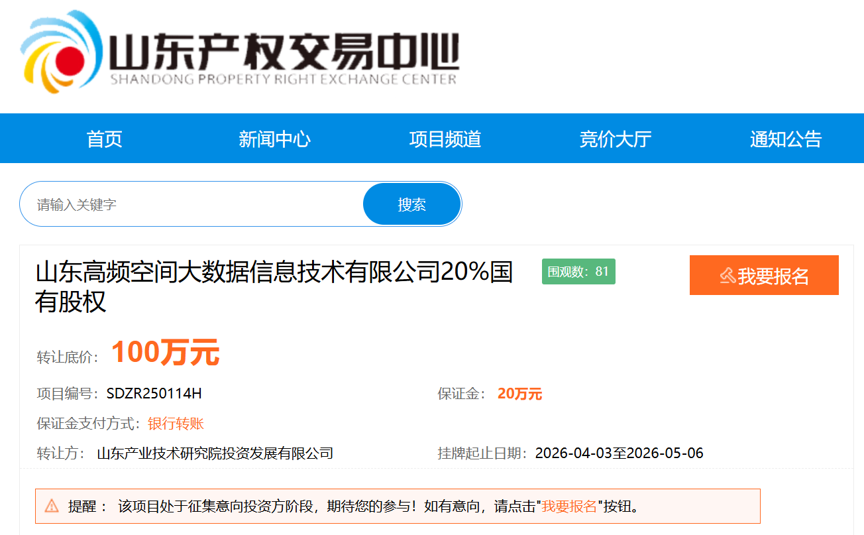Click the green 围观数 81 badge
Image resolution: width=864 pixels, height=535 pixels.
(x=578, y=272)
